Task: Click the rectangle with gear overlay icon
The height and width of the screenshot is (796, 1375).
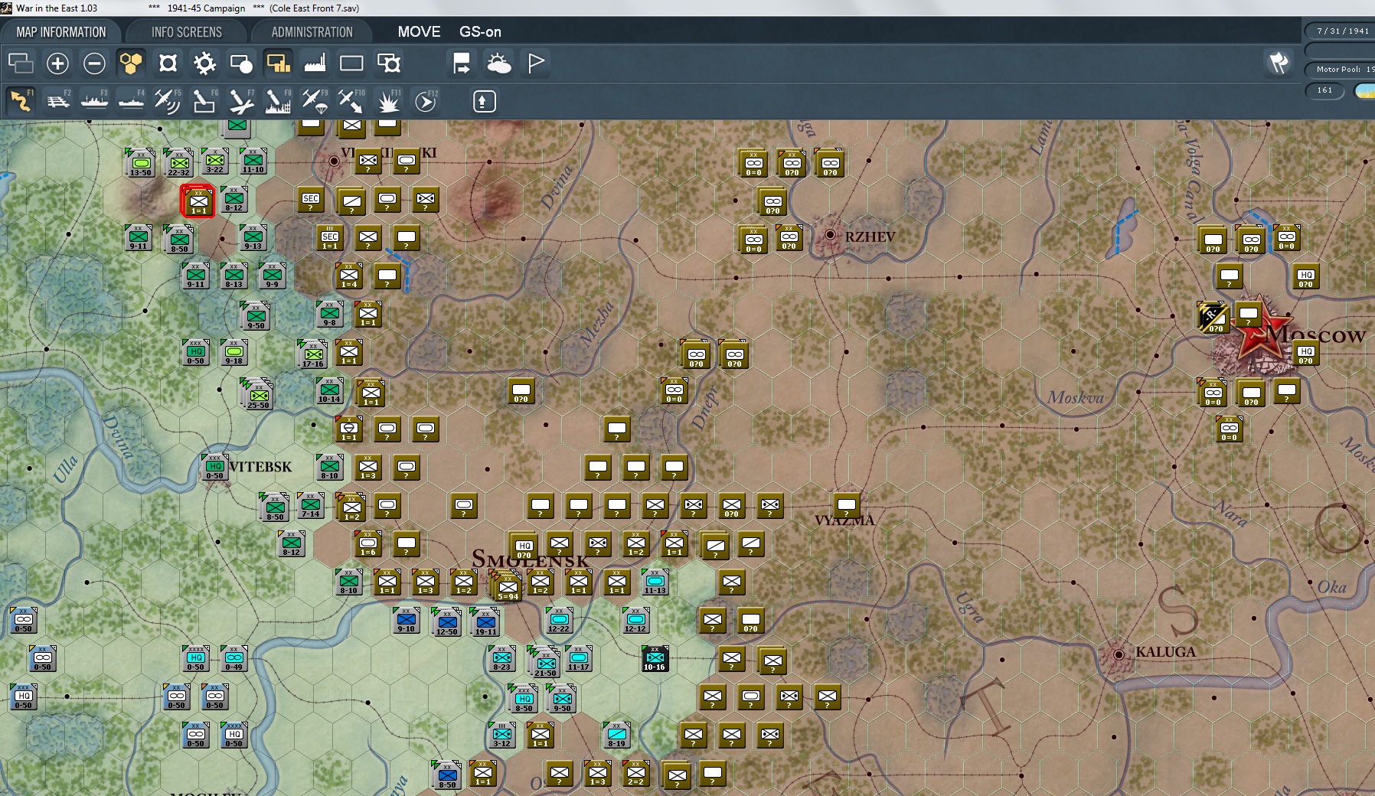Action: tap(388, 63)
